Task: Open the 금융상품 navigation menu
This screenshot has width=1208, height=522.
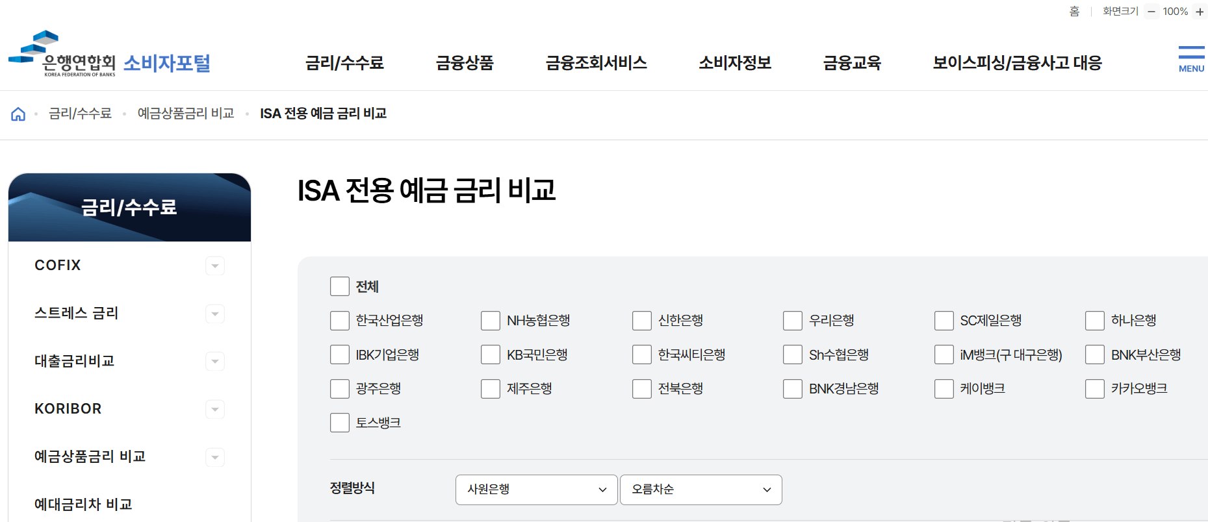Action: tap(465, 62)
